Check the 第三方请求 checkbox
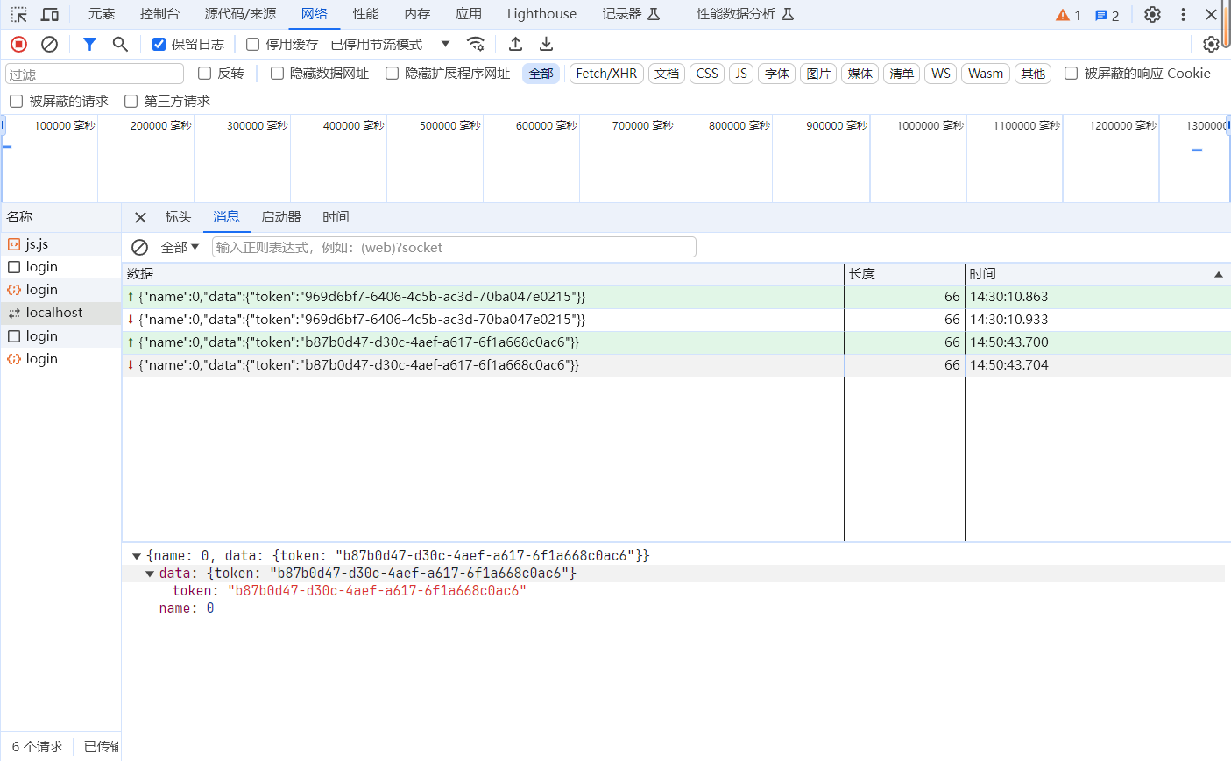Viewport: 1231px width, 761px height. pyautogui.click(x=131, y=102)
